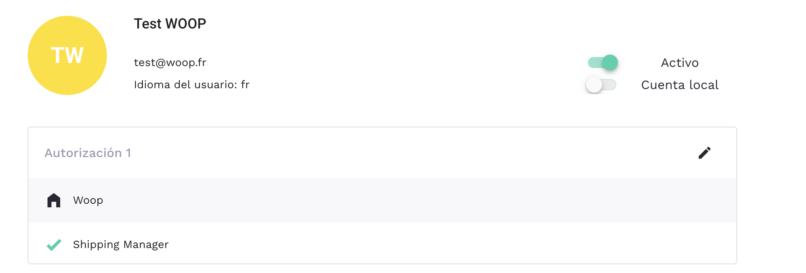The height and width of the screenshot is (273, 806).
Task: Click the green checkmark next to Shipping Manager
Action: point(54,245)
